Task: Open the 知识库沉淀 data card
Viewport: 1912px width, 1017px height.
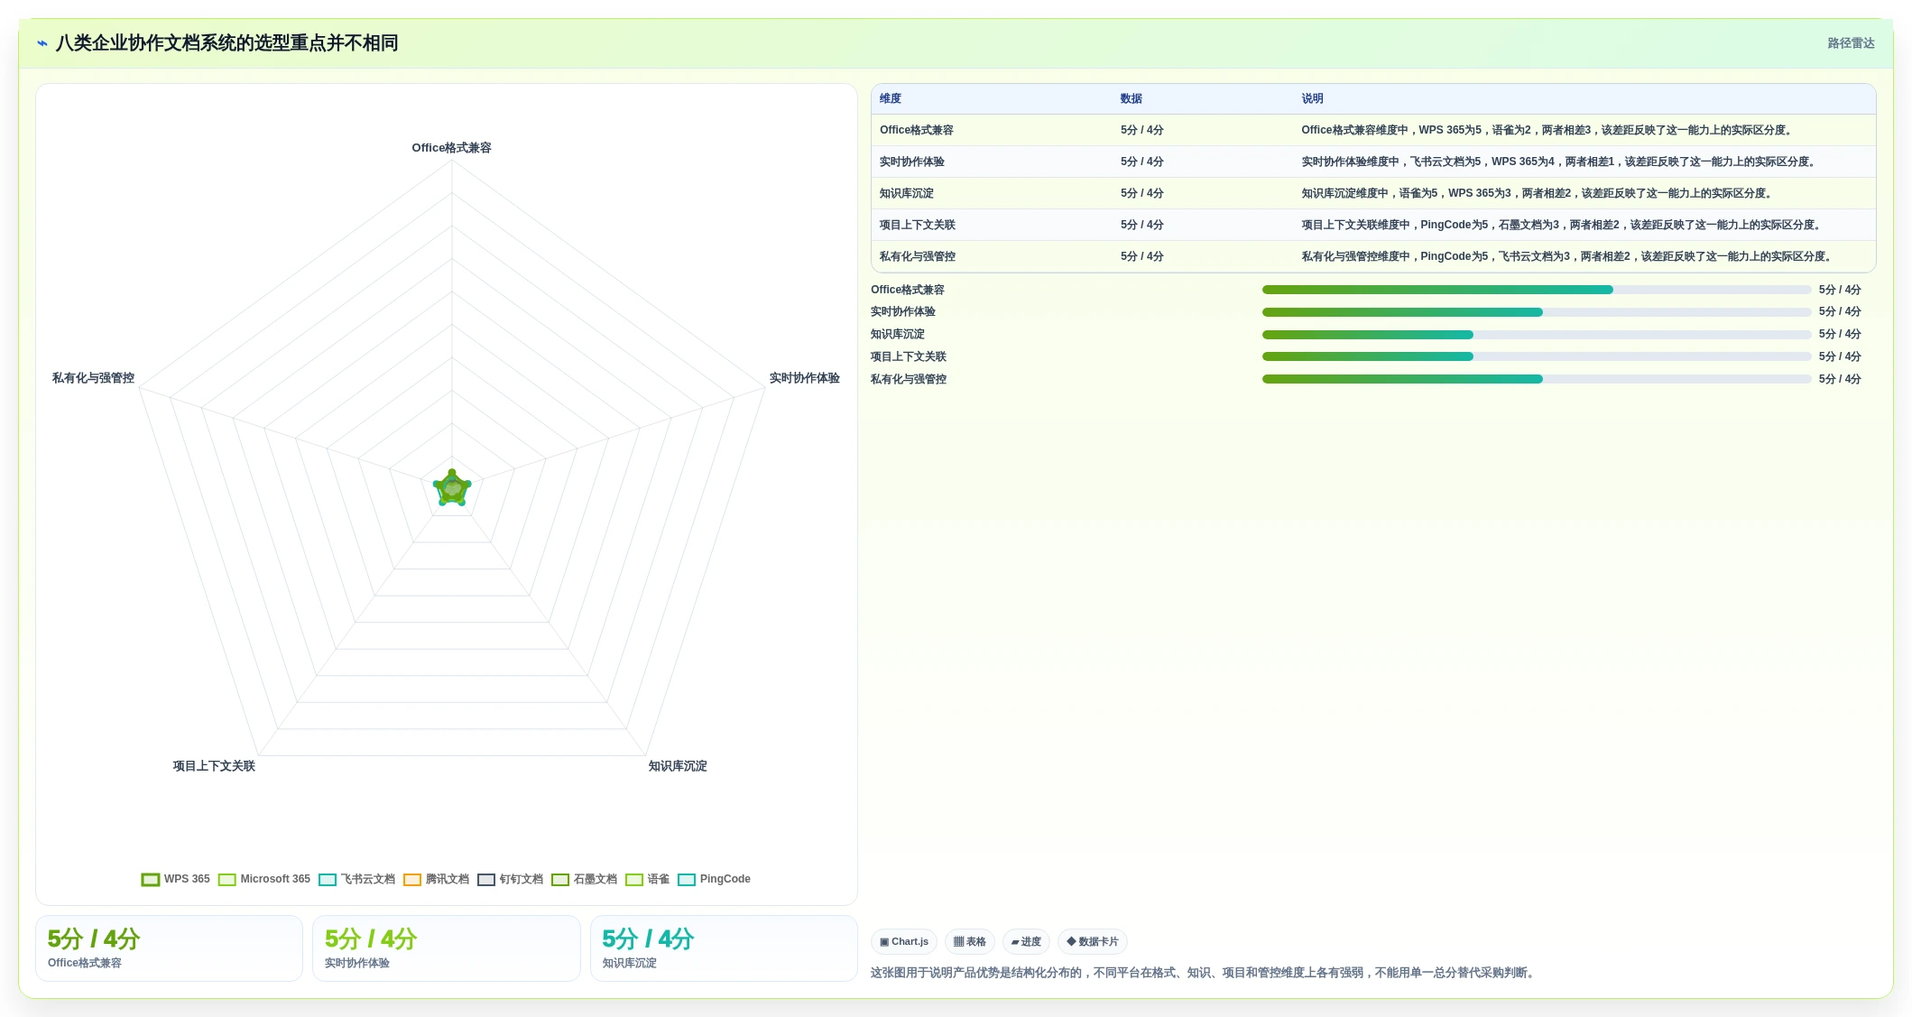Action: click(724, 948)
